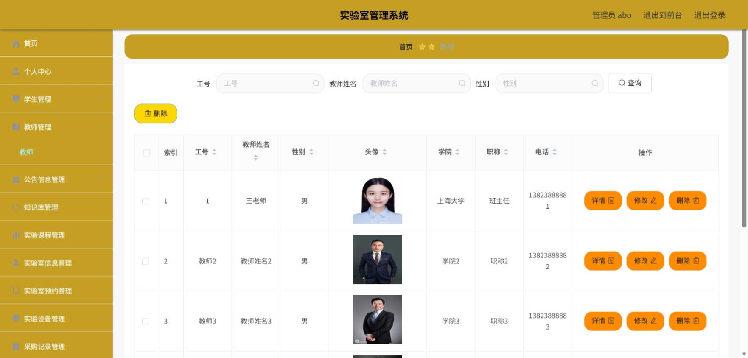Expand the 知识库管理 menu chevron

point(101,207)
